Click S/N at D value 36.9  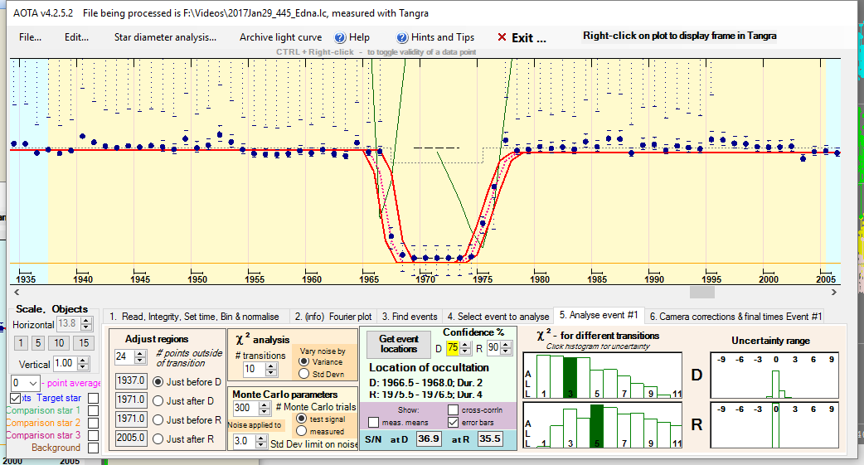click(x=428, y=438)
